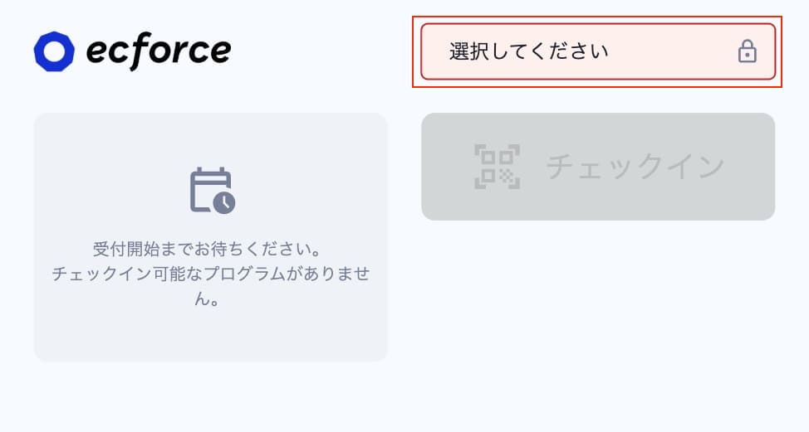This screenshot has height=432, width=809.
Task: Select the 選択してください placeholder text
Action: click(529, 51)
